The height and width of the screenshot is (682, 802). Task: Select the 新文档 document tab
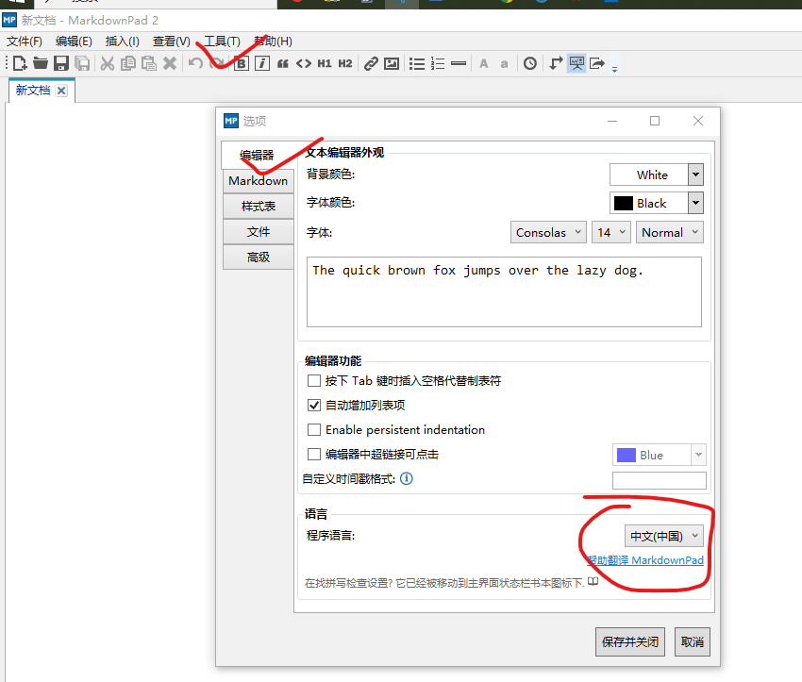tap(33, 91)
